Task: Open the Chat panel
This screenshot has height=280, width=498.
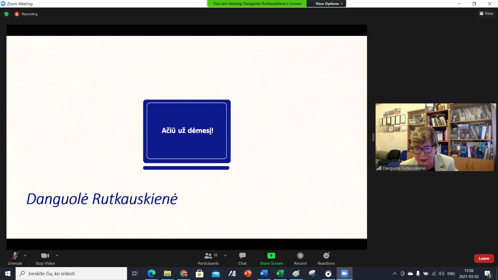Action: pyautogui.click(x=242, y=258)
